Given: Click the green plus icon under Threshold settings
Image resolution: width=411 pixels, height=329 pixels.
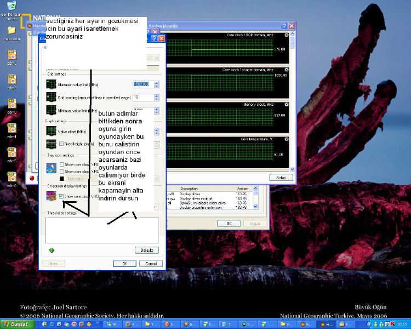Looking at the screenshot, I should coord(52,250).
